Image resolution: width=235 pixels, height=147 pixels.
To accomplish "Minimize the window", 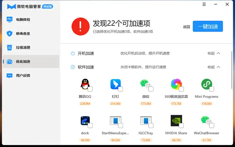I will click(x=216, y=4).
